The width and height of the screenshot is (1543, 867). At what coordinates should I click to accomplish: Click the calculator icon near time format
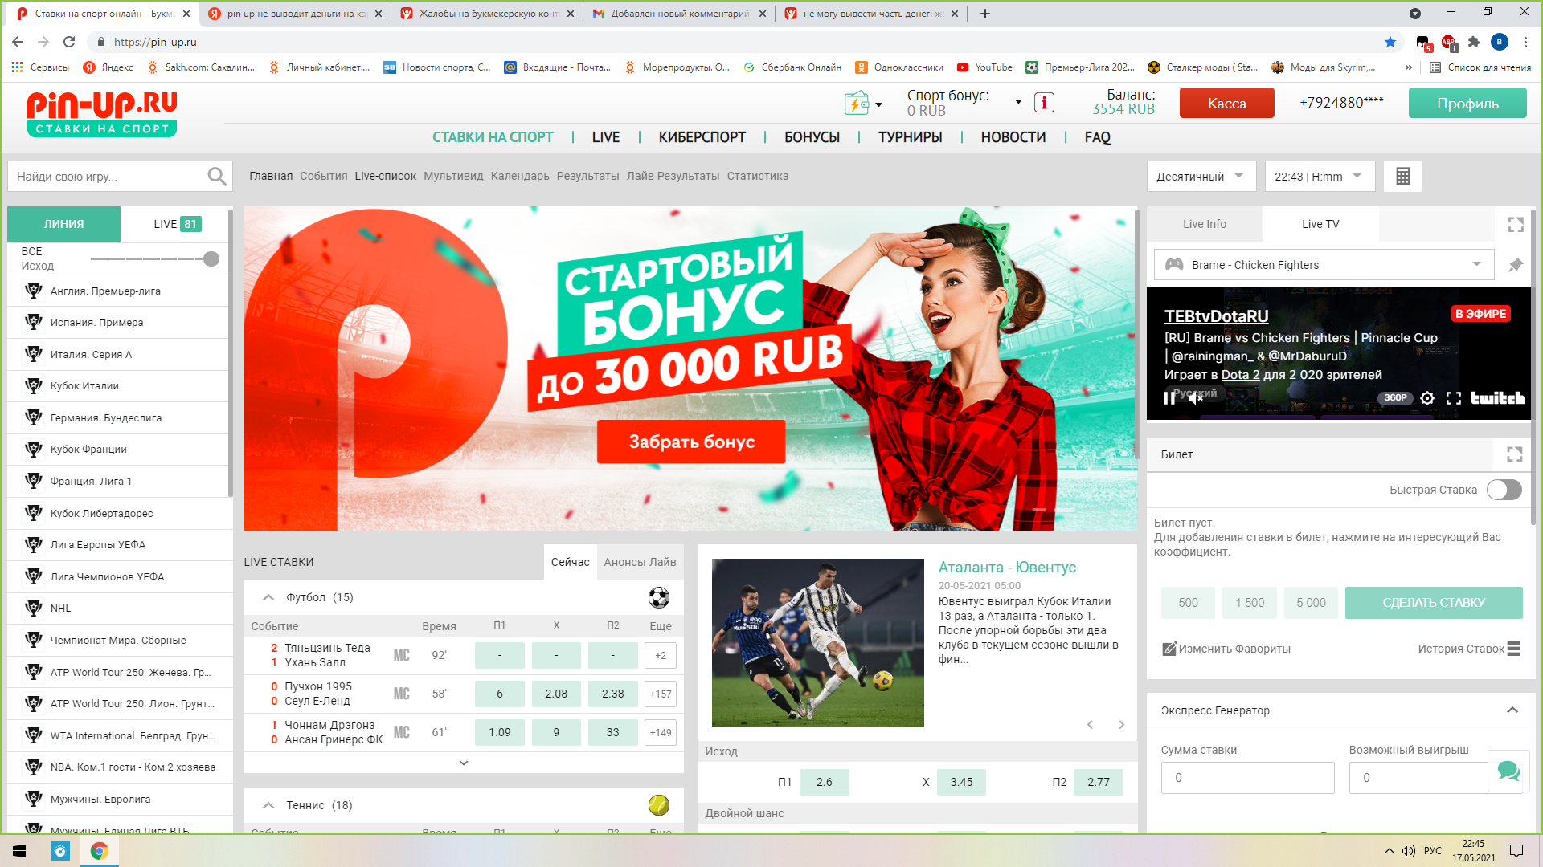tap(1402, 177)
